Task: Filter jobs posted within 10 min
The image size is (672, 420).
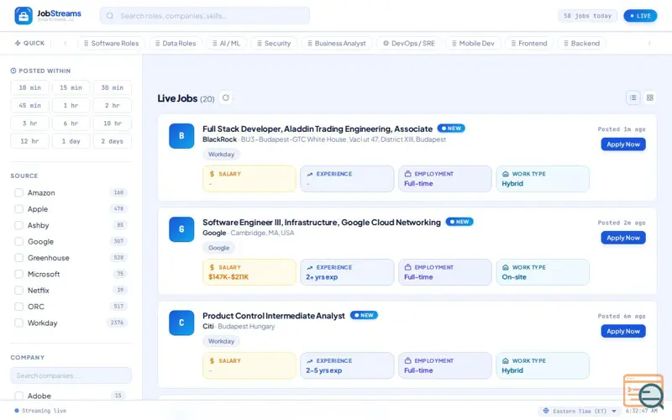Action: 29,87
